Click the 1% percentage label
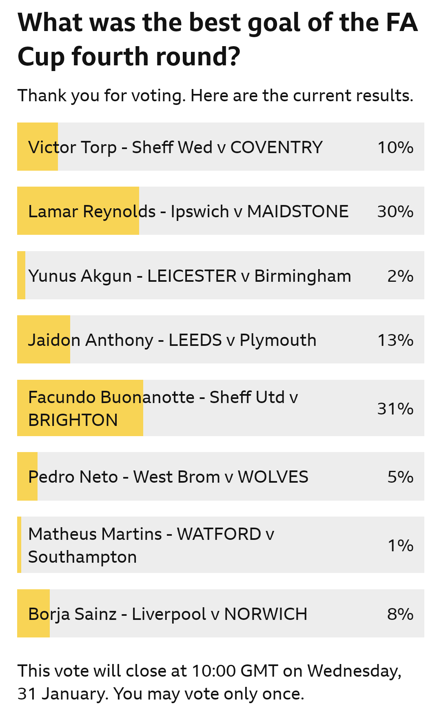This screenshot has width=439, height=713. 400,546
